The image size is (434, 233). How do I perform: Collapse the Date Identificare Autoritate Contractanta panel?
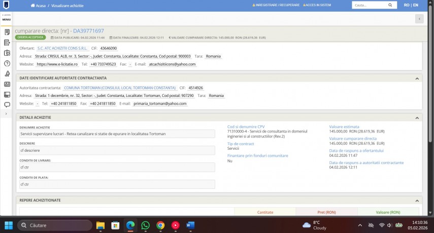tap(417, 78)
